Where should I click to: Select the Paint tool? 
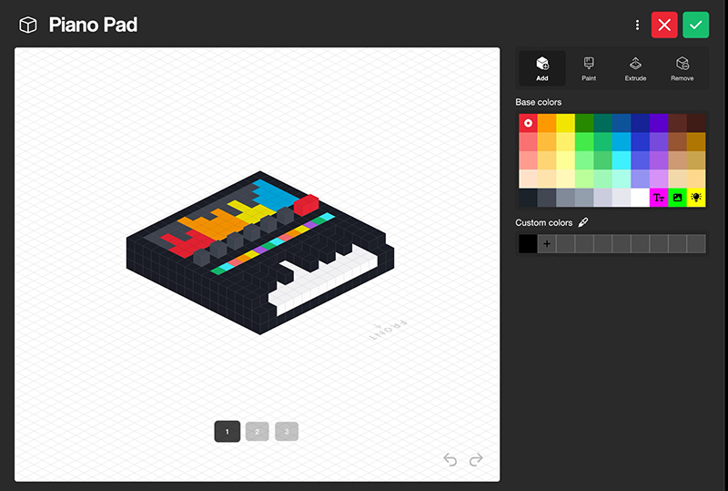(589, 68)
